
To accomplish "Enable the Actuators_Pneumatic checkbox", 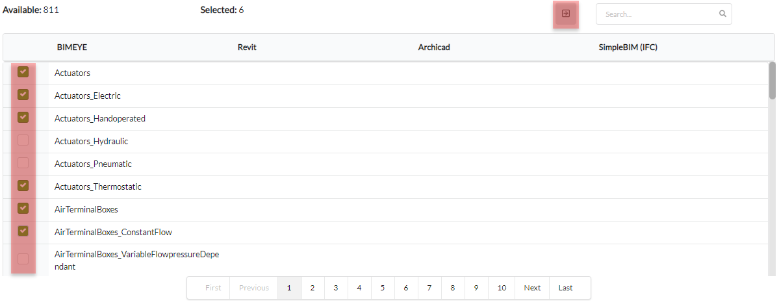I will [23, 163].
